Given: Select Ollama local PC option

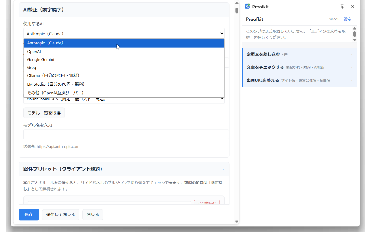Looking at the screenshot, I should (x=124, y=75).
